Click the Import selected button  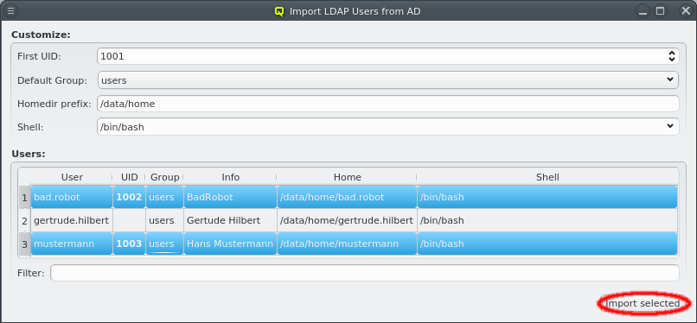pos(643,303)
